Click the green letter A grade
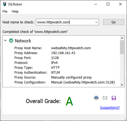The height and width of the screenshot is (121, 127). [x=69, y=101]
